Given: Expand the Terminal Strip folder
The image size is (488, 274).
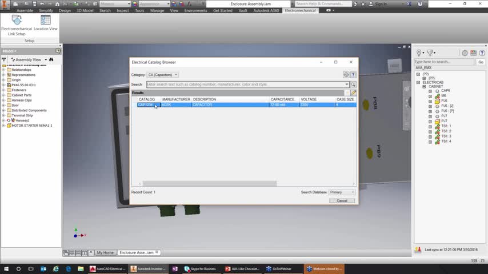Looking at the screenshot, I should pyautogui.click(x=3, y=115).
